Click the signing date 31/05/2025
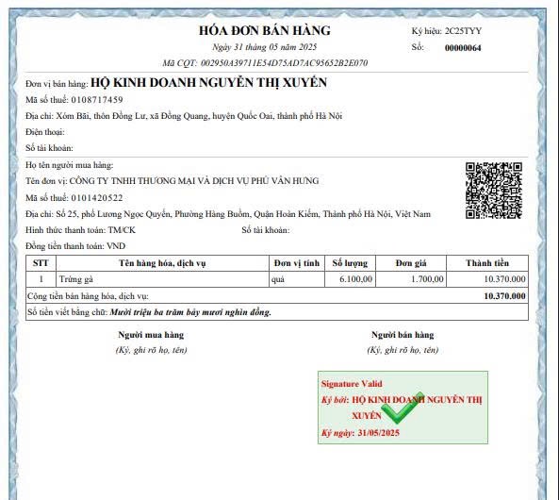Viewport: 559px width, 500px height. click(379, 433)
